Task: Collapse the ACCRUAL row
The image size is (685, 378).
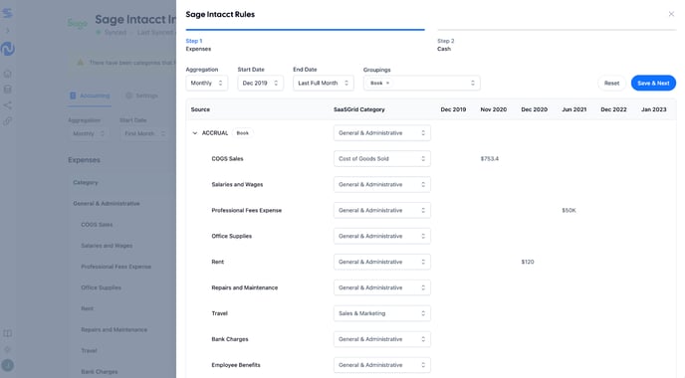Action: [195, 133]
